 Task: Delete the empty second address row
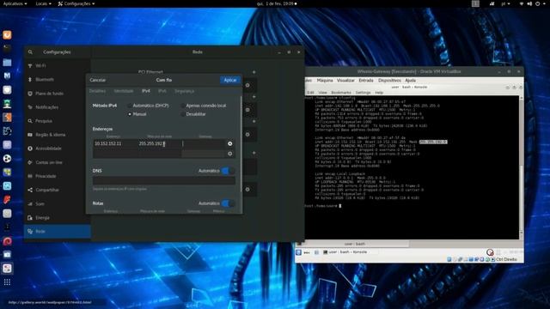[x=229, y=154]
